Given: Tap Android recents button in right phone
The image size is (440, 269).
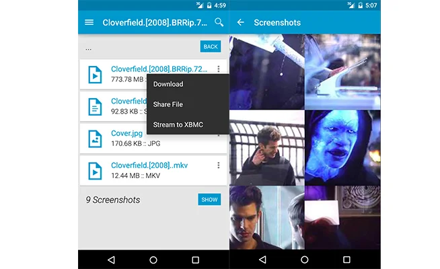Looking at the screenshot, I should (347, 260).
